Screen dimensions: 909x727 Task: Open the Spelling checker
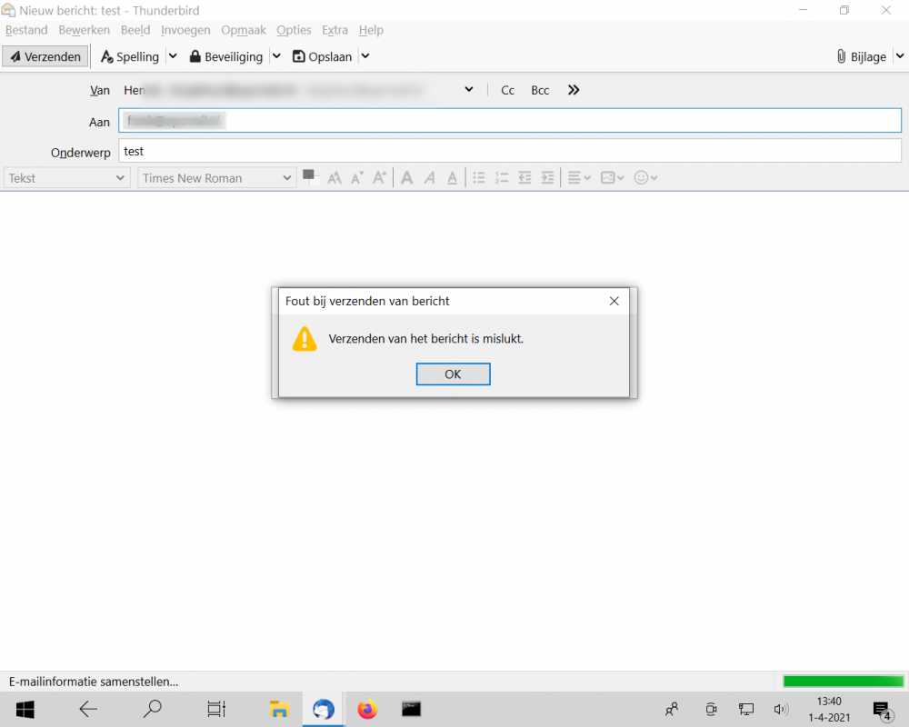click(130, 56)
